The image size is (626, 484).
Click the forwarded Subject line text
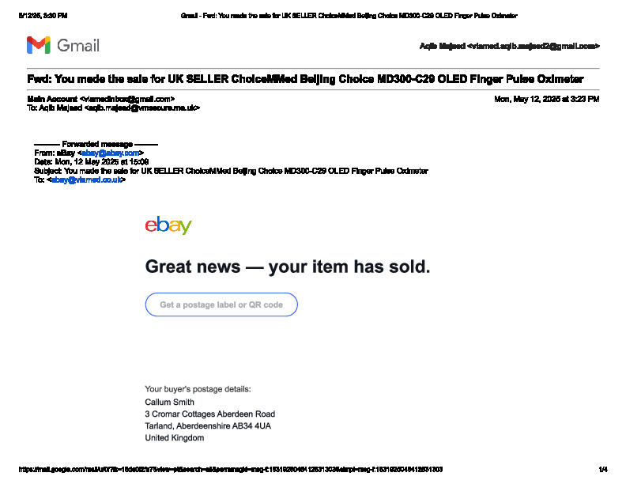231,171
